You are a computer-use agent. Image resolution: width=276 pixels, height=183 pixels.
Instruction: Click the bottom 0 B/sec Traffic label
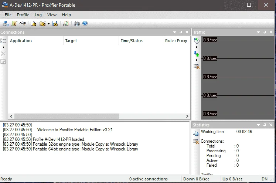(210, 114)
